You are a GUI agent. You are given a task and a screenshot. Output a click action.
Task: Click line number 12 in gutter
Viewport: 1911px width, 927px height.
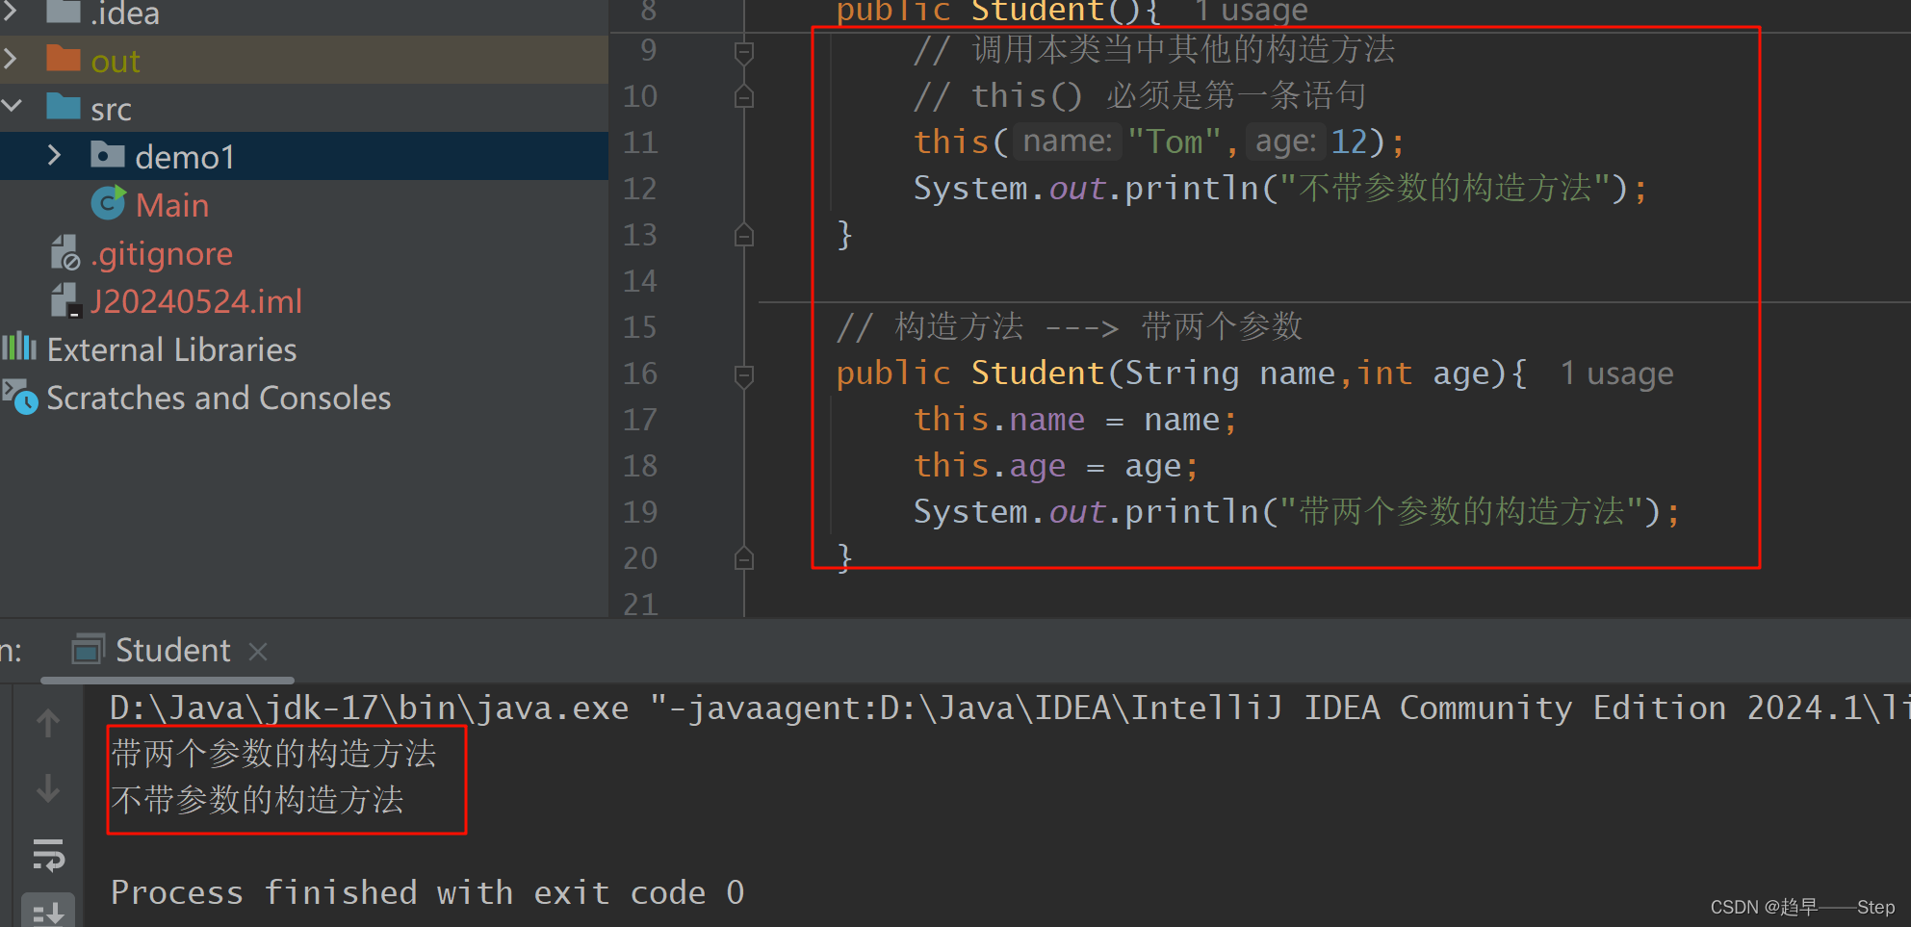(x=640, y=189)
